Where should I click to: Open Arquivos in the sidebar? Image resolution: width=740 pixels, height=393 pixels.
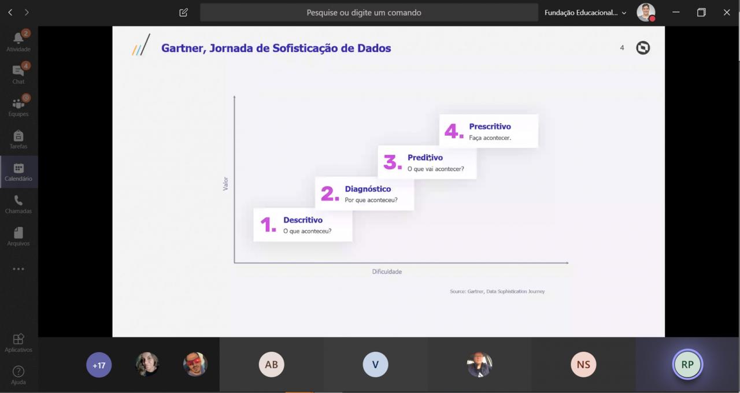pyautogui.click(x=18, y=236)
